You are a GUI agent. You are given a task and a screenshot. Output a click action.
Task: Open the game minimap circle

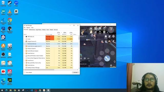pos(111,30)
